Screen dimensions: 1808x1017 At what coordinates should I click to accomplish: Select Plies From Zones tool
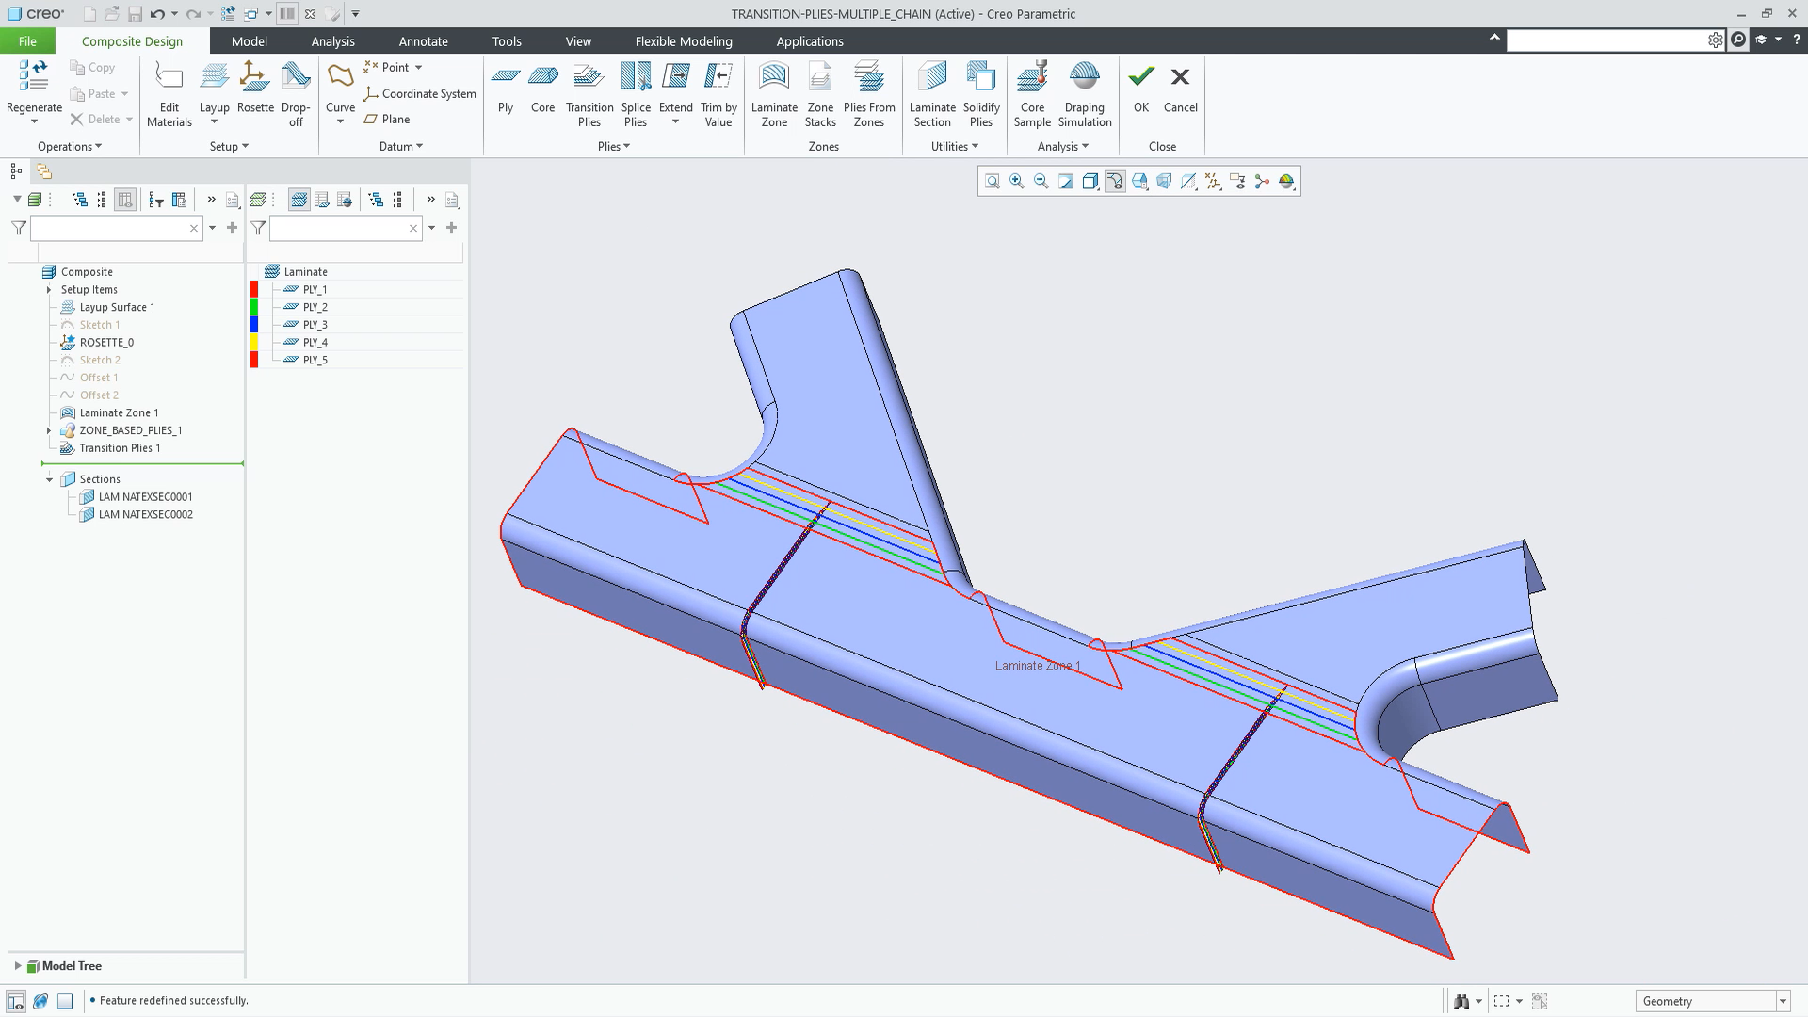(x=869, y=93)
